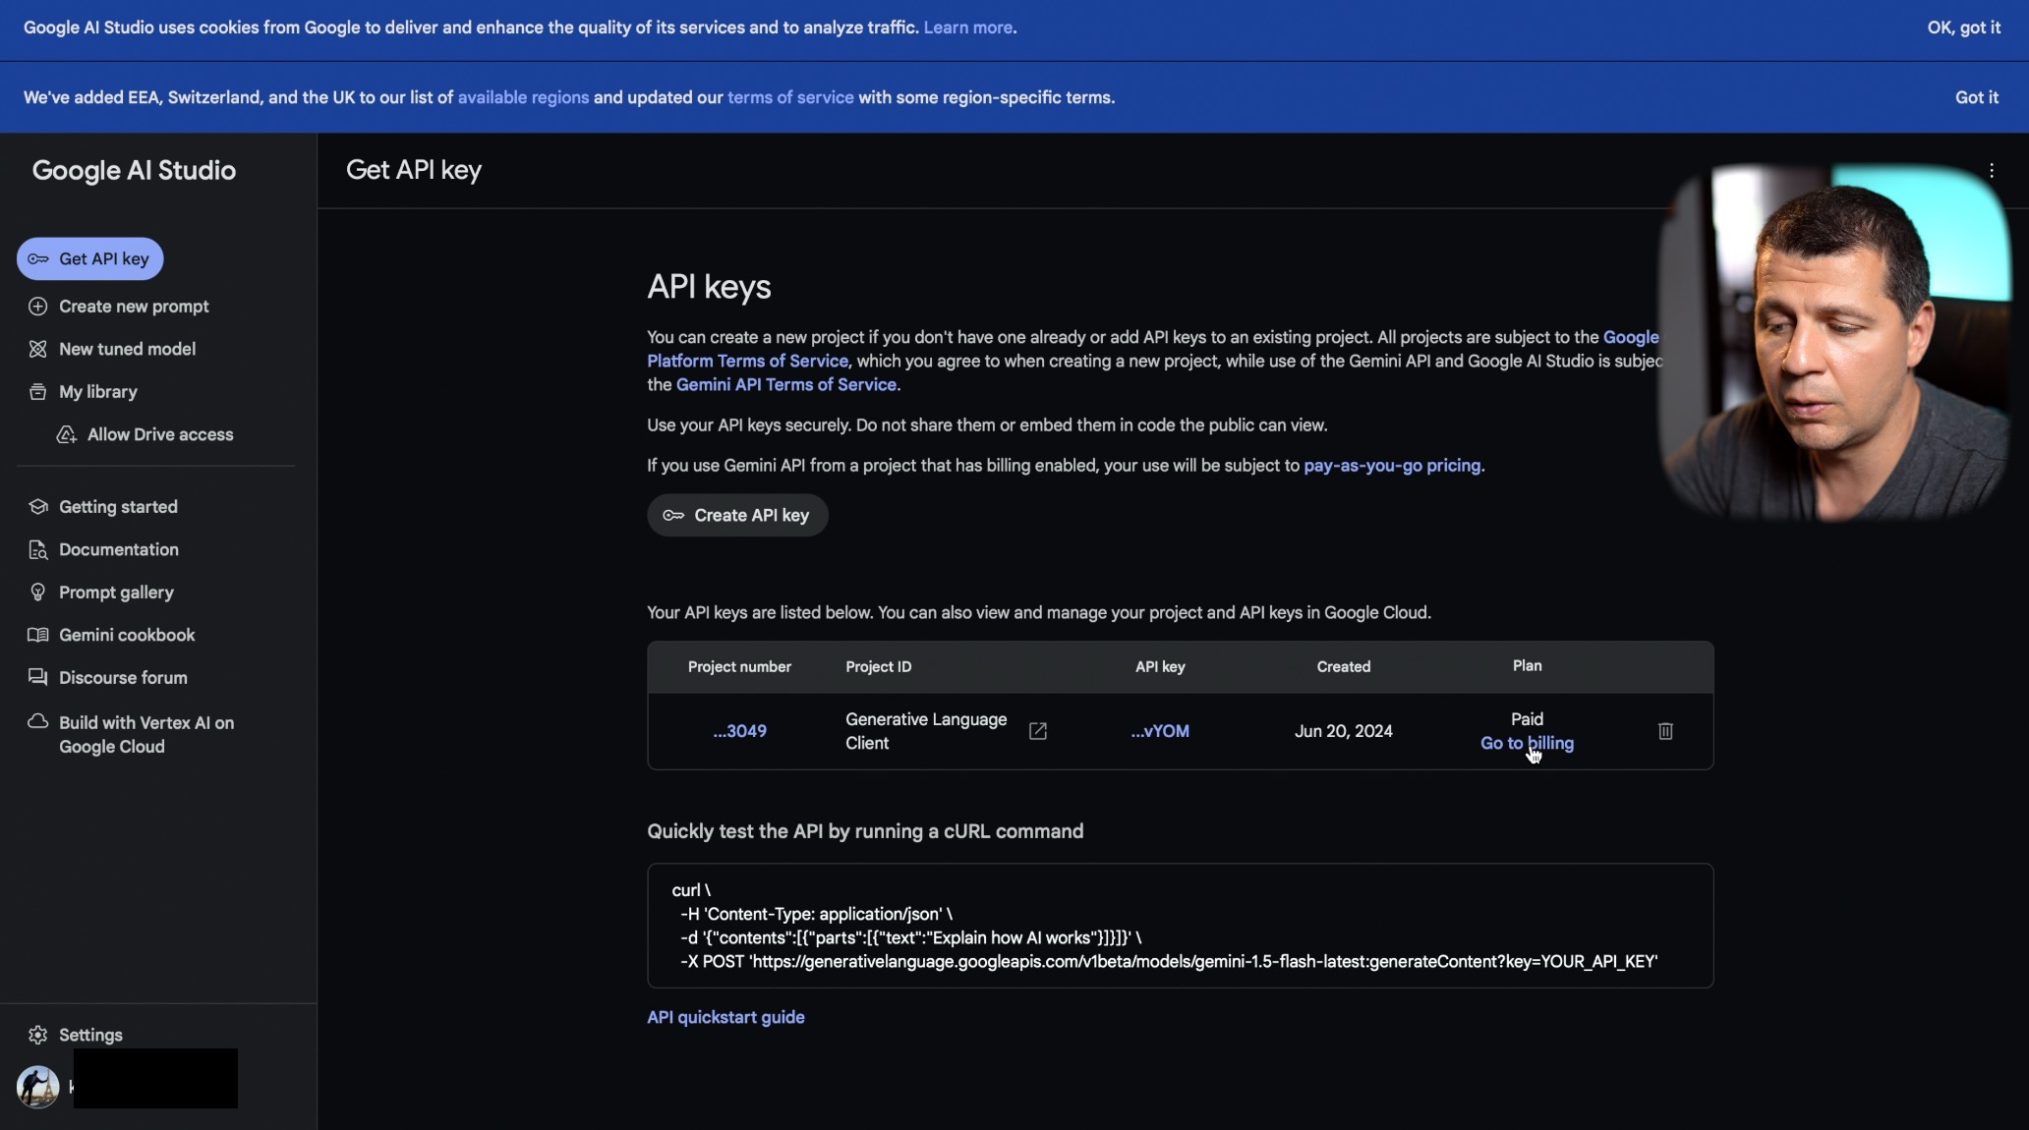Click the user profile avatar
The width and height of the screenshot is (2029, 1130).
tap(38, 1087)
